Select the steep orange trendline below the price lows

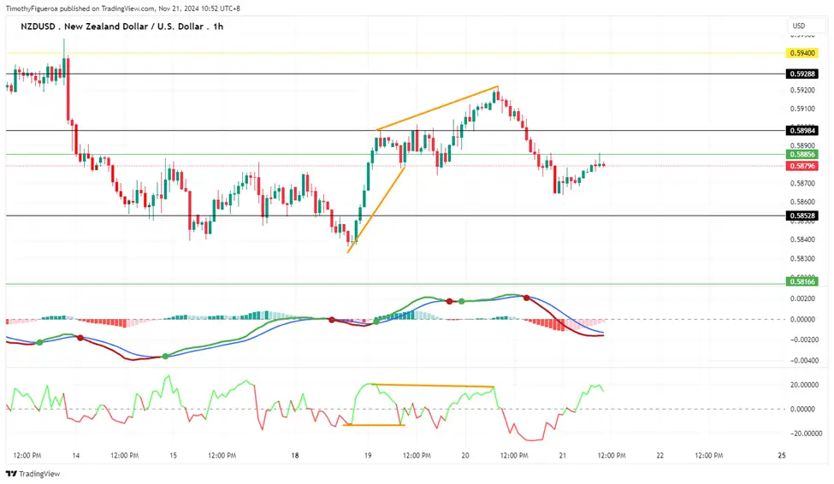pos(376,210)
